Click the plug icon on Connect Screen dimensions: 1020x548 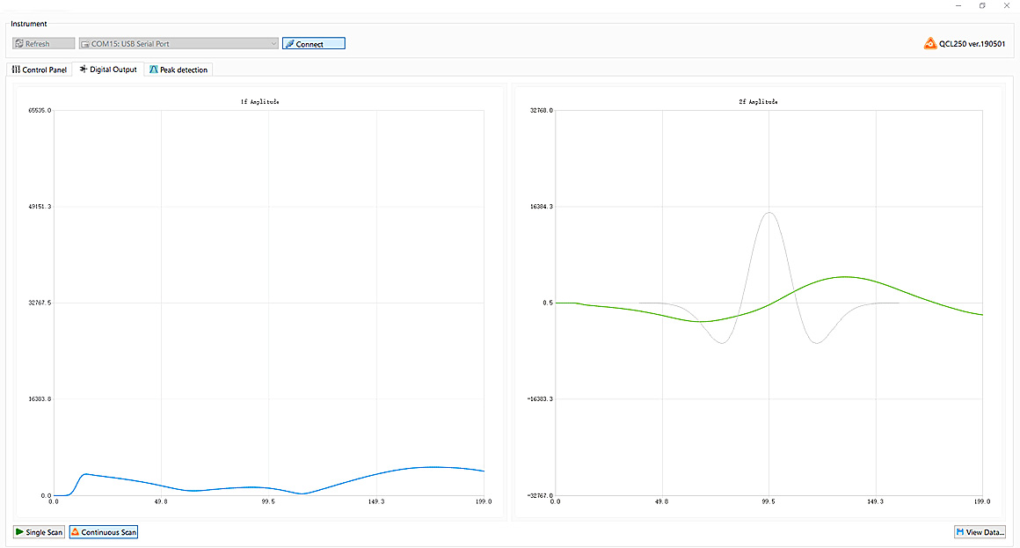pos(289,44)
